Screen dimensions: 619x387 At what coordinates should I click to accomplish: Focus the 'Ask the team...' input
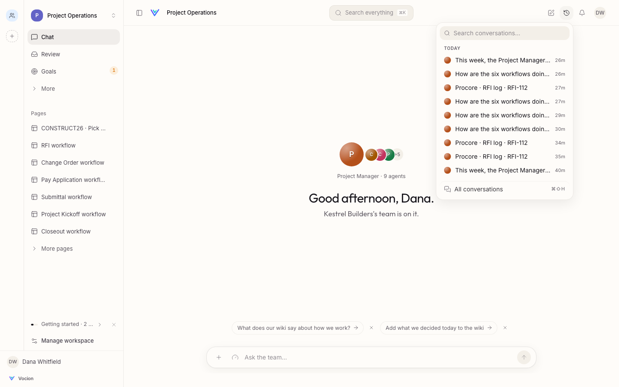(378, 357)
